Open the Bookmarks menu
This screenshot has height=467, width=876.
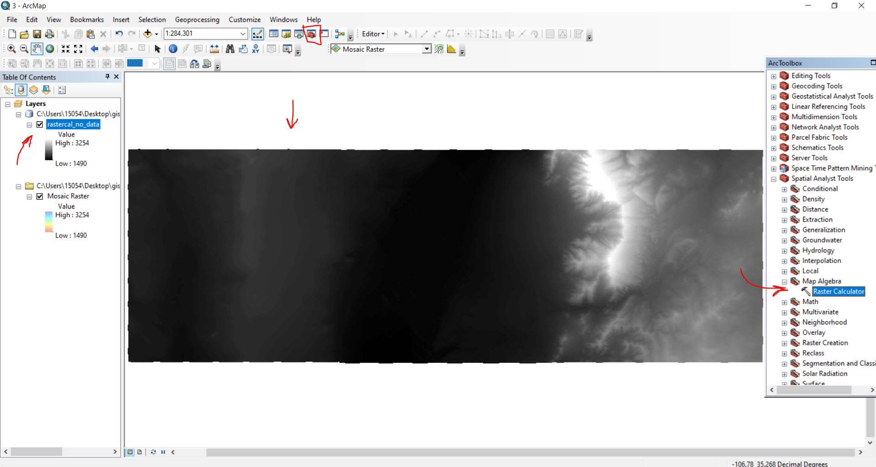[87, 20]
